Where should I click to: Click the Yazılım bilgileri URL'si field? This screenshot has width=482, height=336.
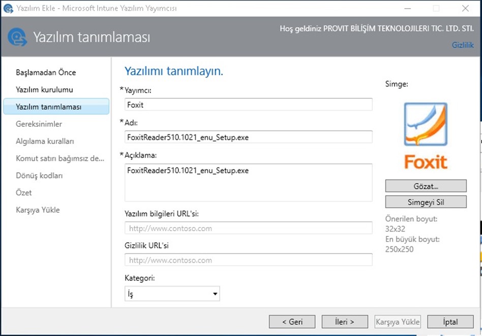pyautogui.click(x=249, y=228)
